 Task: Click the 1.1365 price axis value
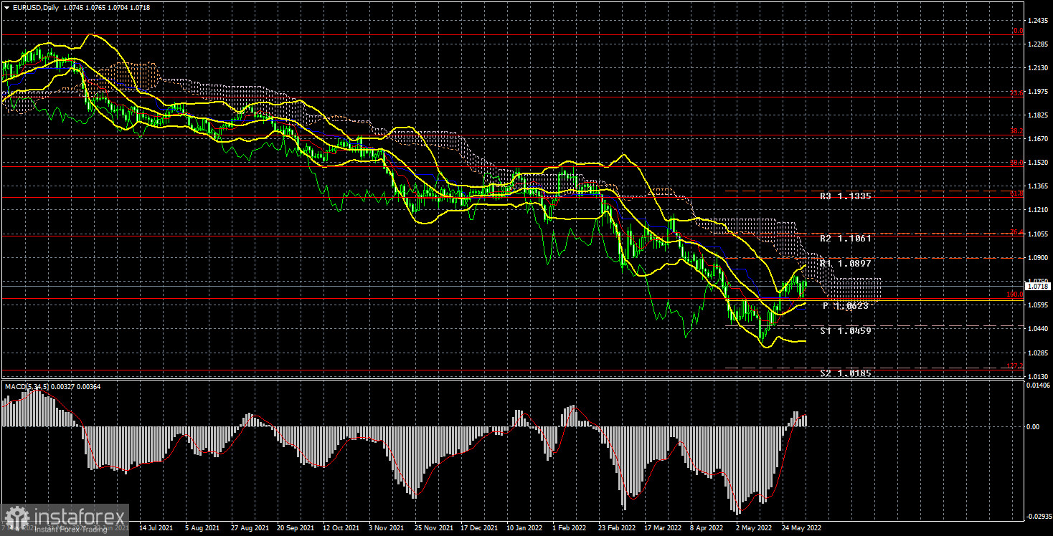click(x=1037, y=186)
